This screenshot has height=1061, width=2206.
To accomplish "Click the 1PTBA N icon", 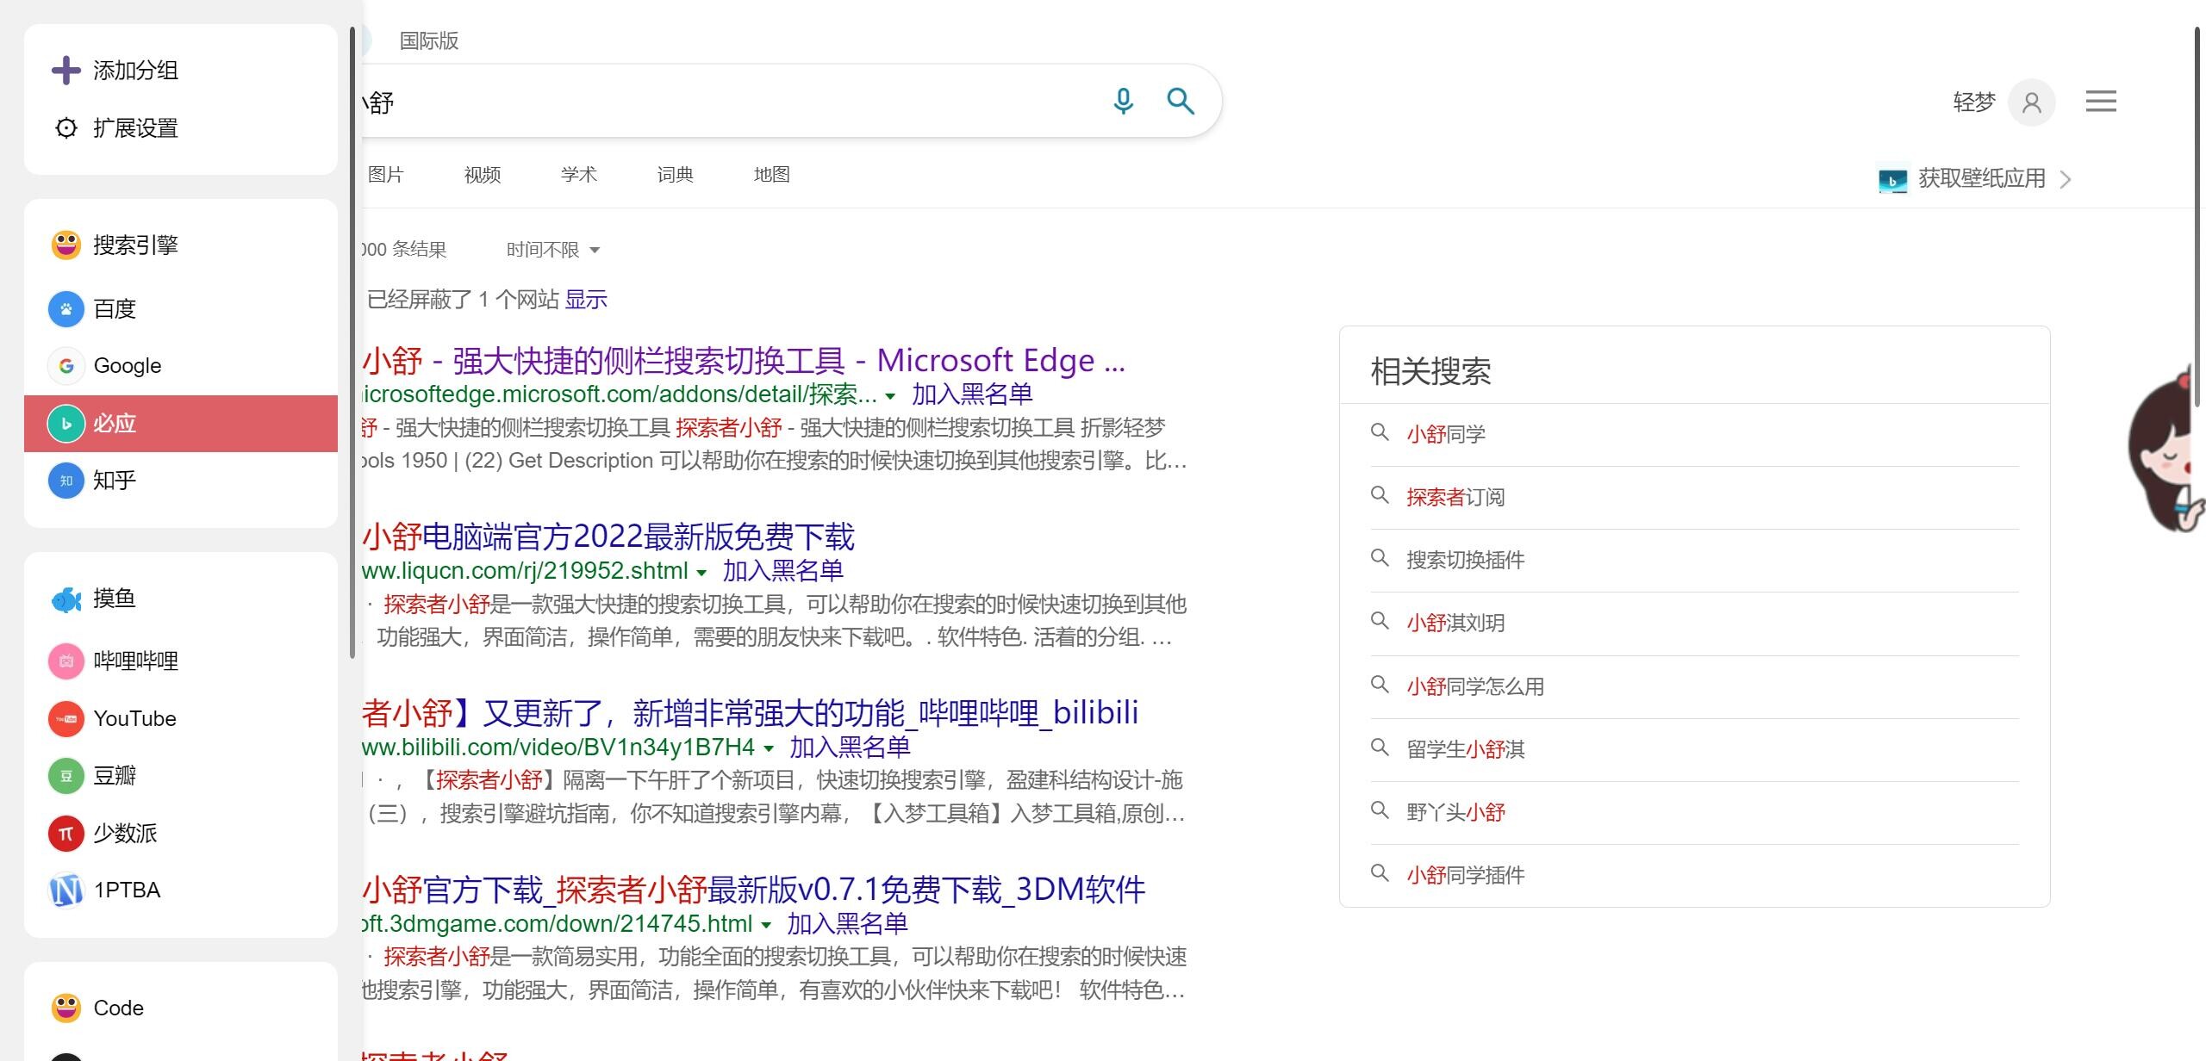I will (66, 890).
